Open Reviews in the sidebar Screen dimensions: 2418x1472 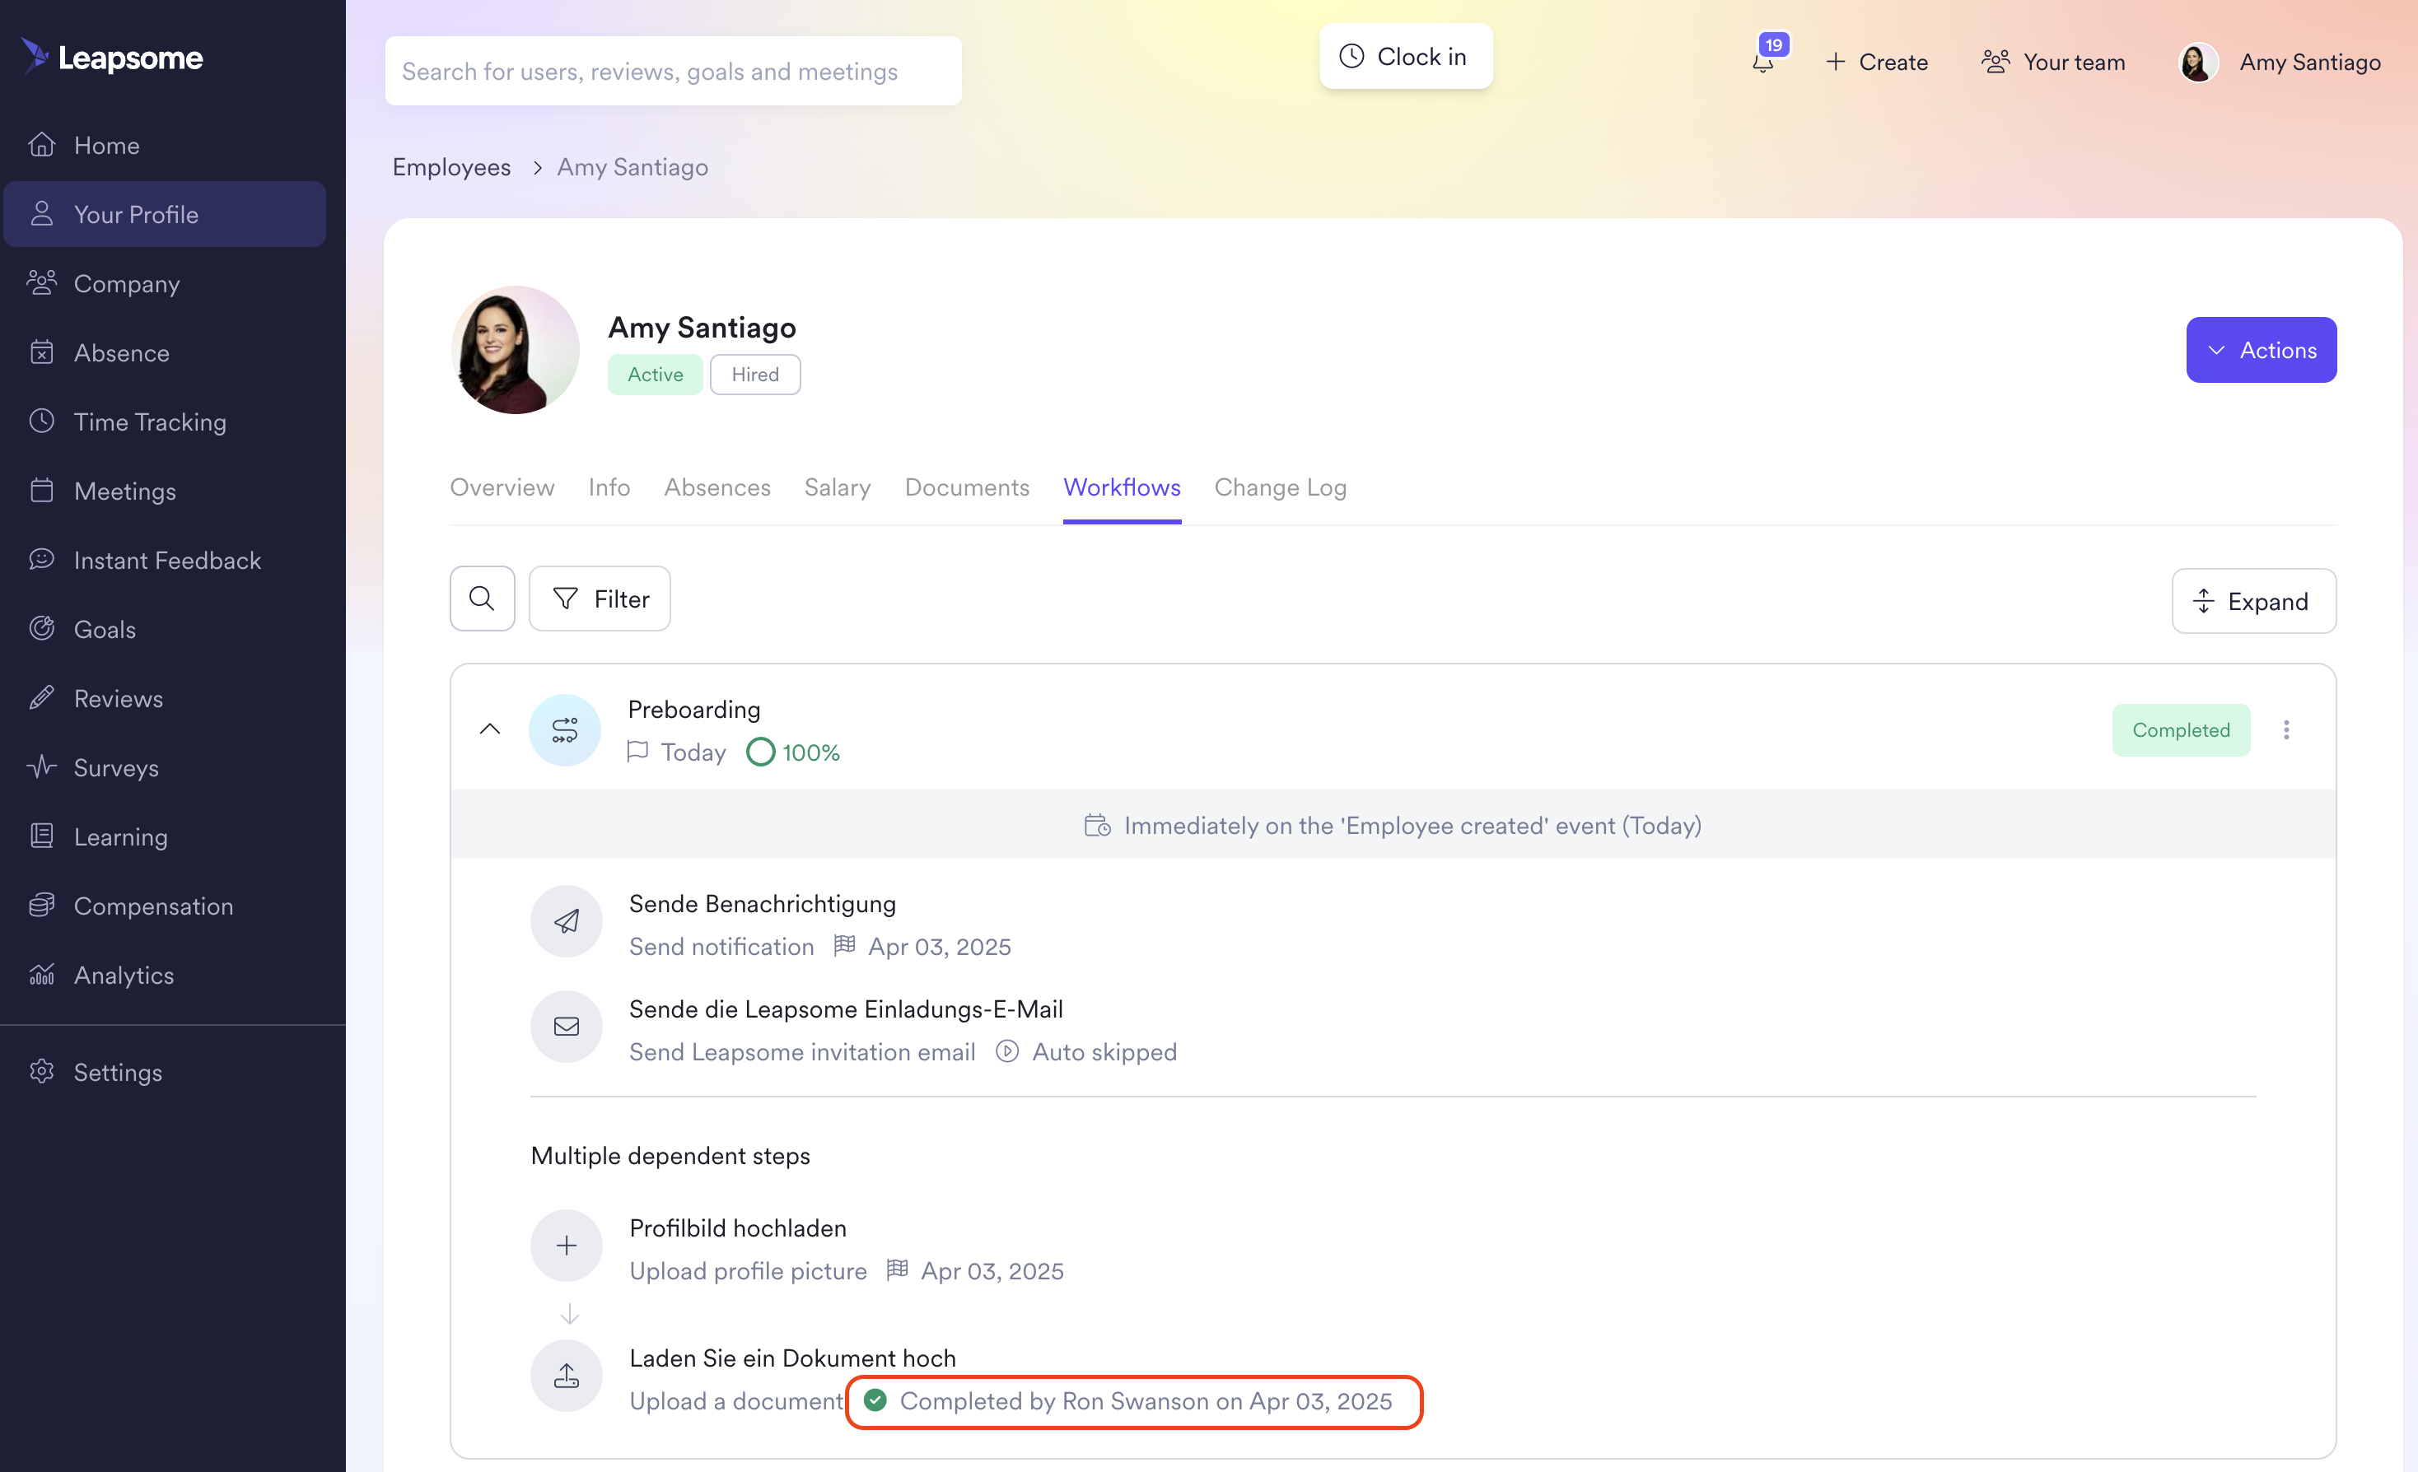tap(165, 698)
